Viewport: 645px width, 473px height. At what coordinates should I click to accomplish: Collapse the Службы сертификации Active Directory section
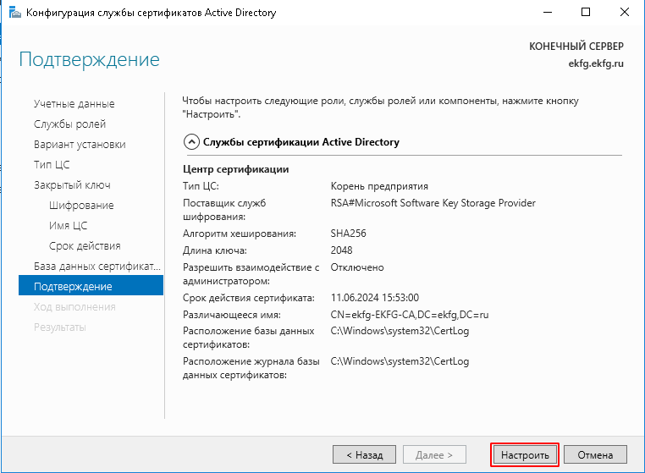[191, 142]
